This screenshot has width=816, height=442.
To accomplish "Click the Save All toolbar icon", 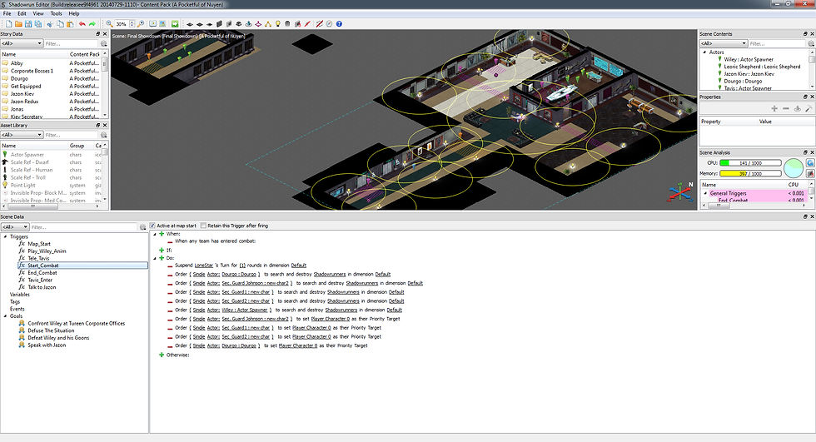I will tap(38, 24).
